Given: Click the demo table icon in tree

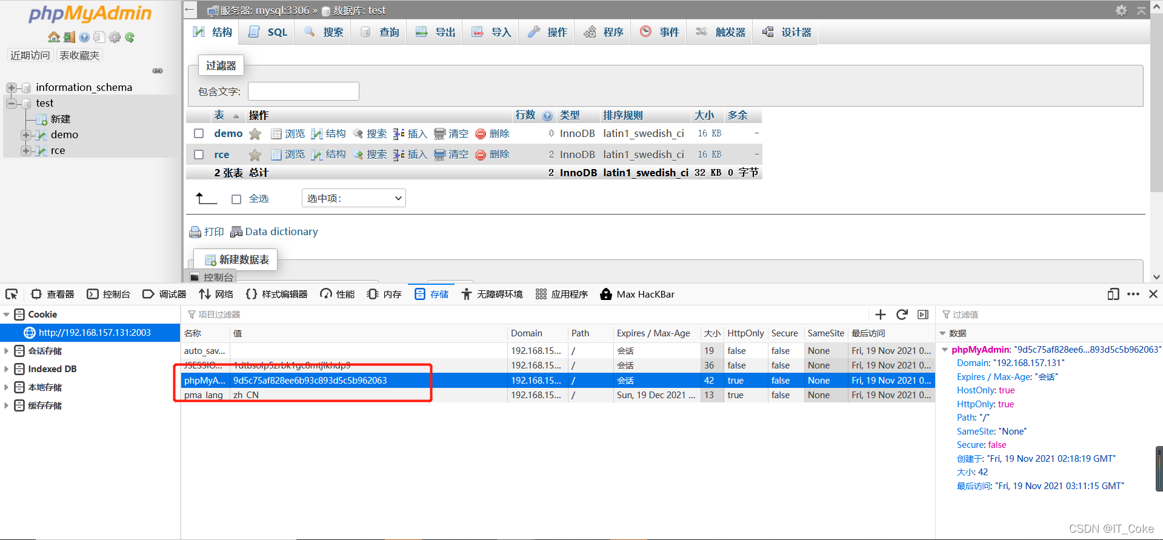Looking at the screenshot, I should [x=41, y=135].
